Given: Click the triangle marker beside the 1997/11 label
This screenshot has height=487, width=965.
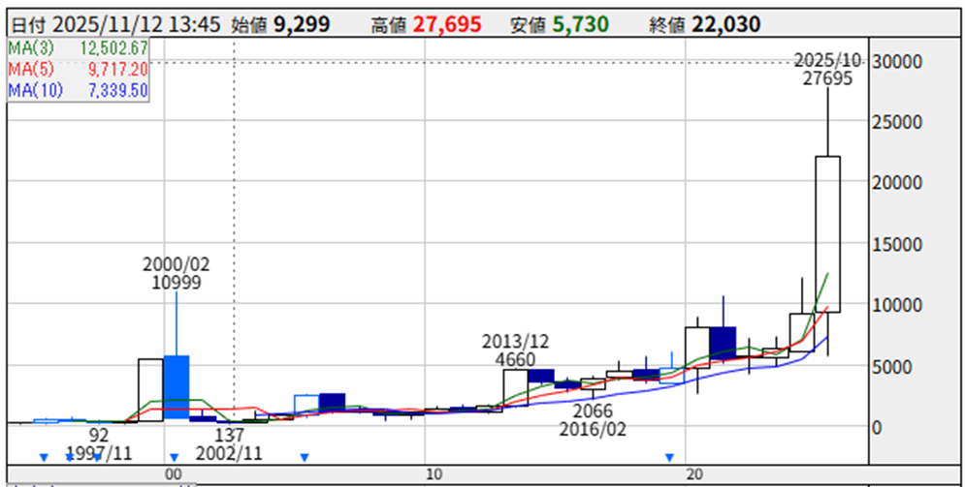Looking at the screenshot, I should pyautogui.click(x=69, y=456).
